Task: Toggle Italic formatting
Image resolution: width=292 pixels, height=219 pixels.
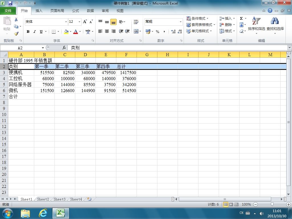Action: [x=35, y=32]
